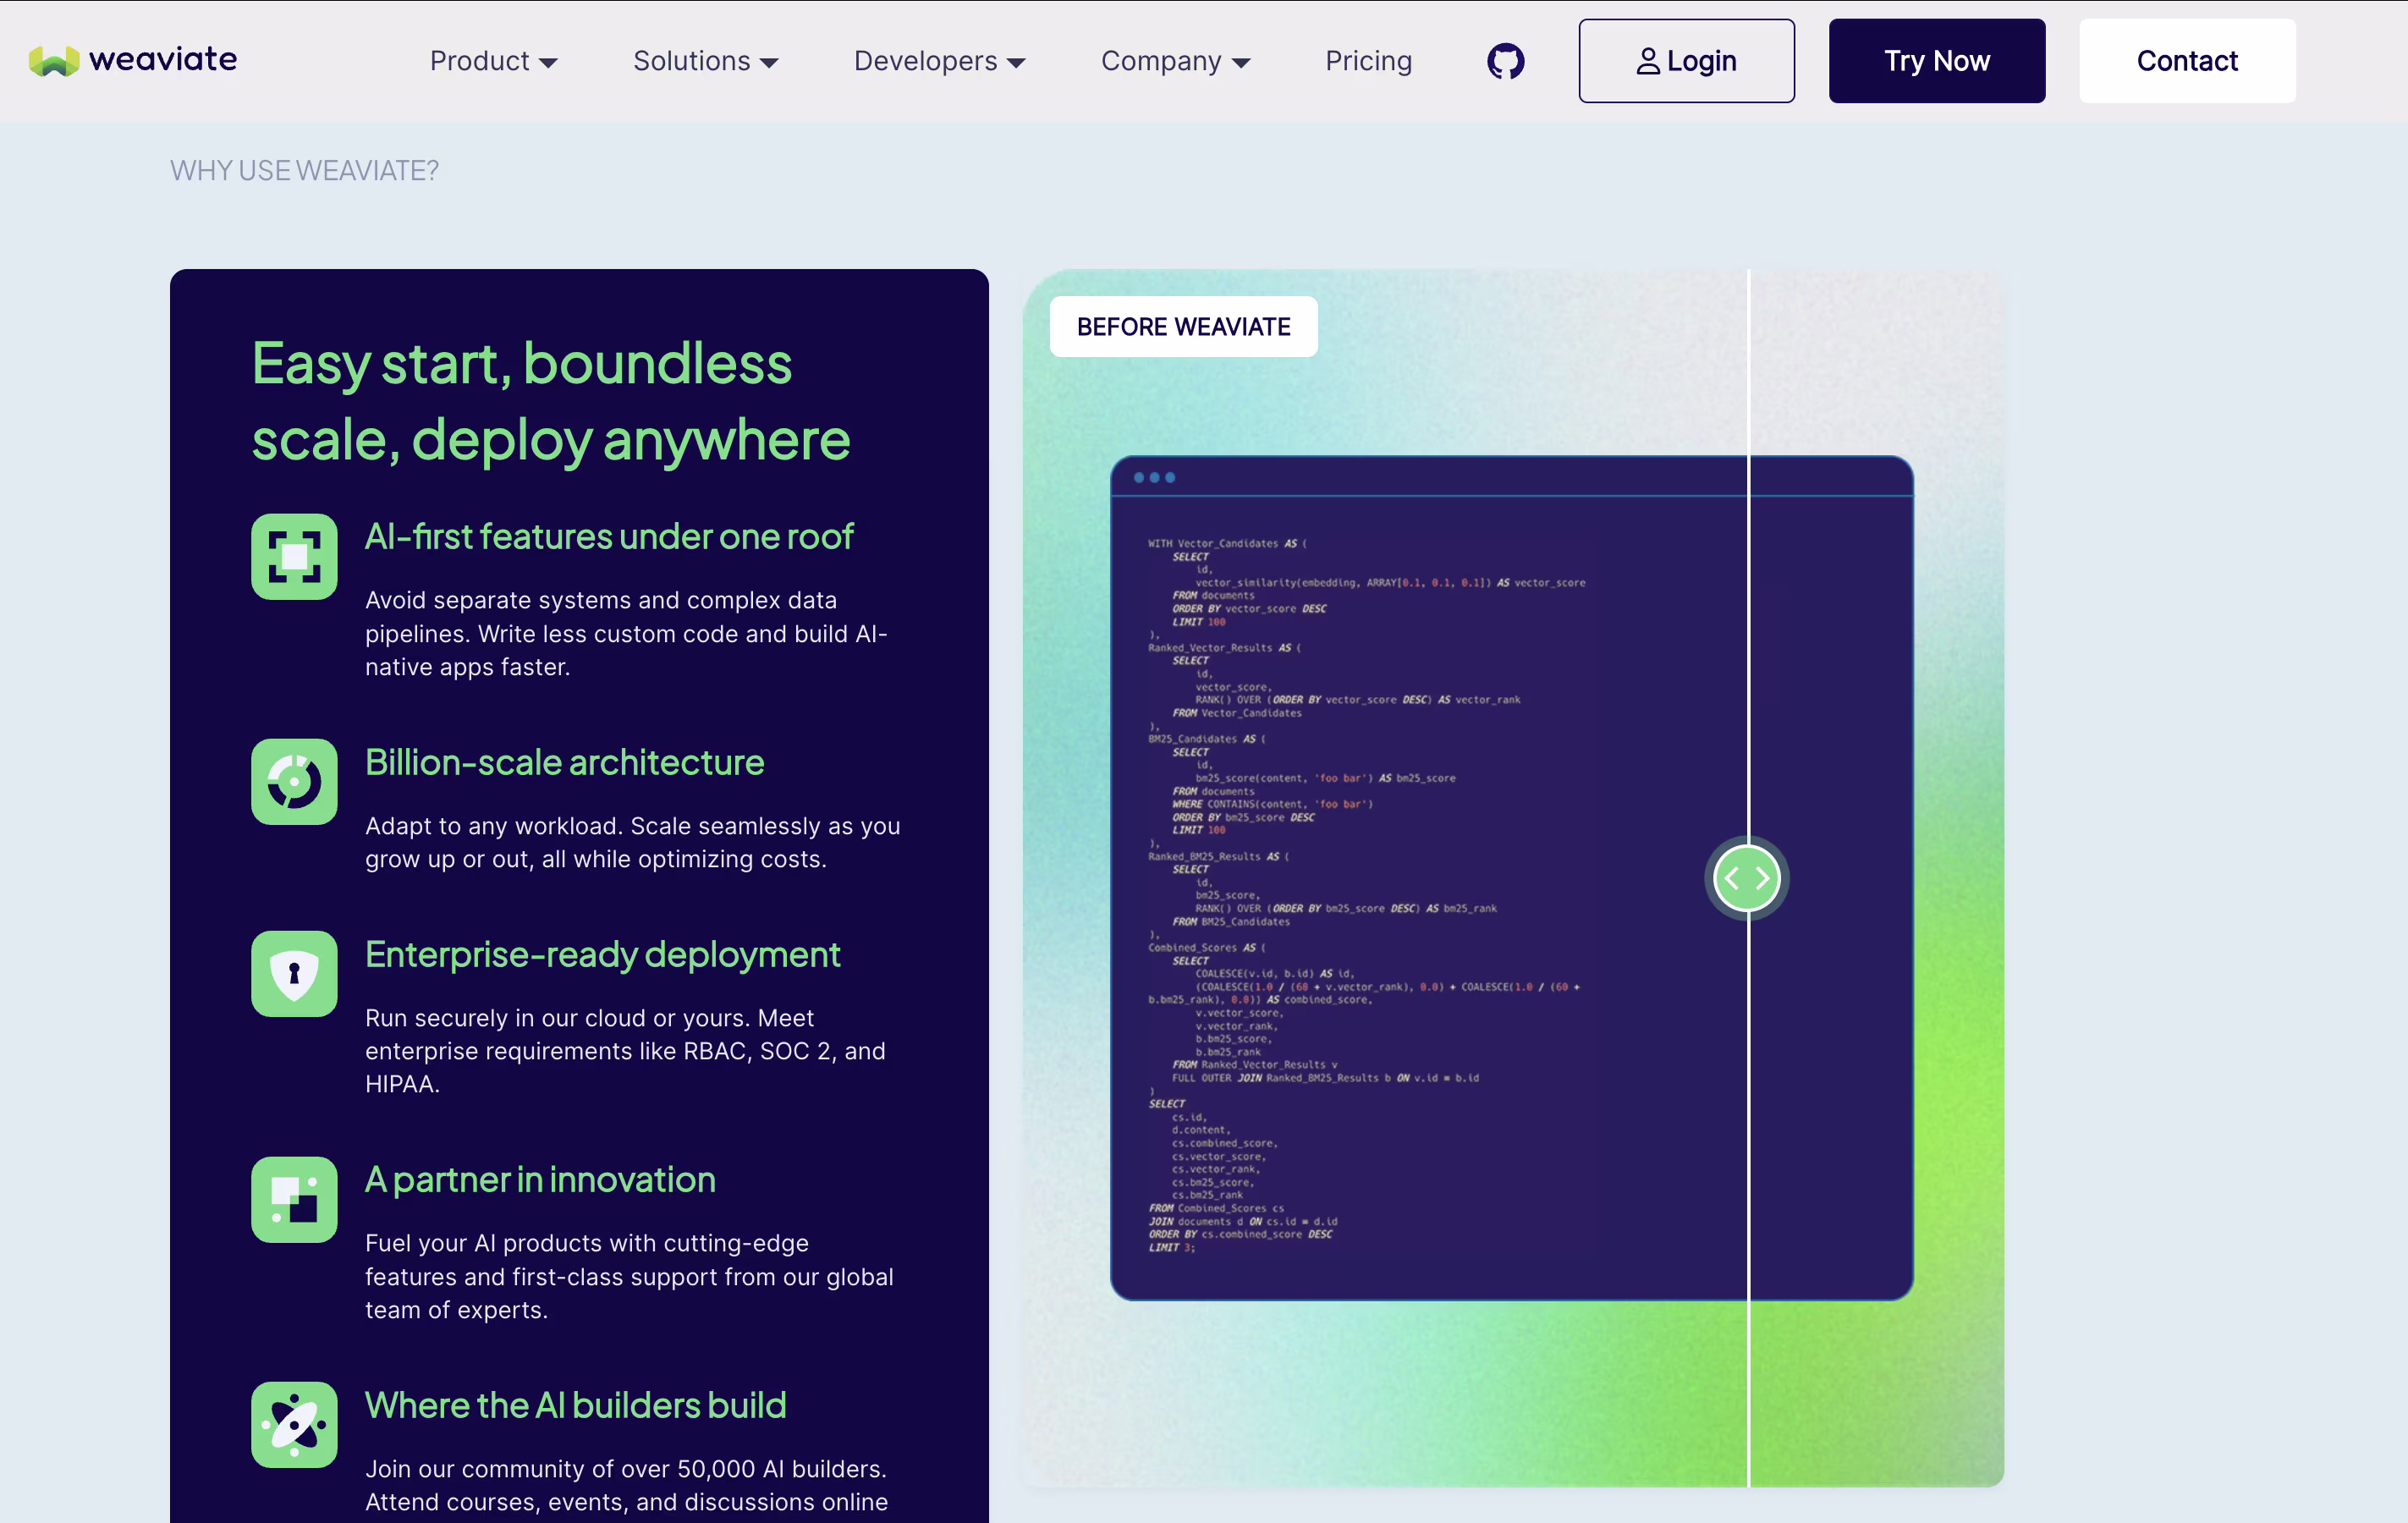
Task: Click the Contact button
Action: coord(2187,61)
